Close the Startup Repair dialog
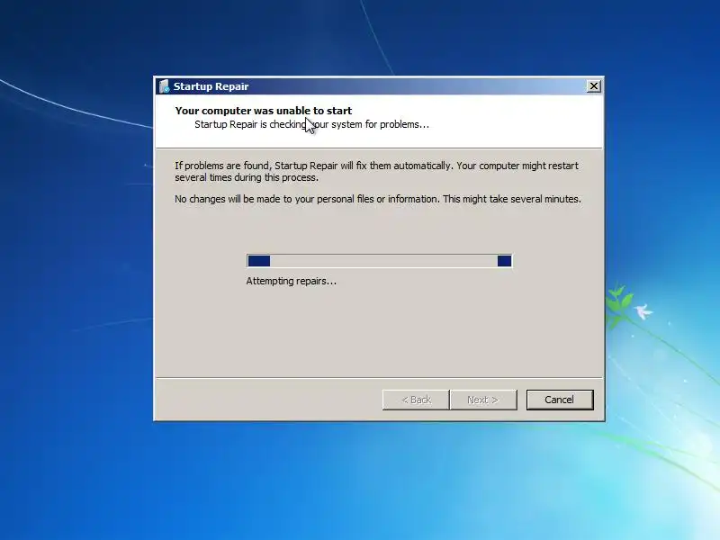The height and width of the screenshot is (540, 720). (x=594, y=85)
